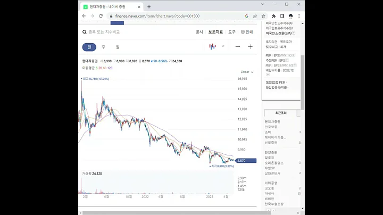Viewport: 383px width, 215px height.
Task: Expand the 외국인소진율 help arrow
Action: coord(294,33)
